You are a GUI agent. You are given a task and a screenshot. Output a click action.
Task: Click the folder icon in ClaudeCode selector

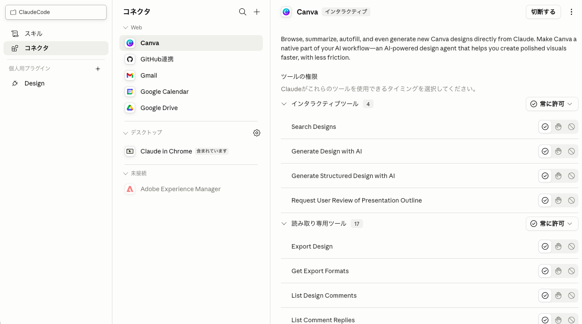click(x=13, y=12)
